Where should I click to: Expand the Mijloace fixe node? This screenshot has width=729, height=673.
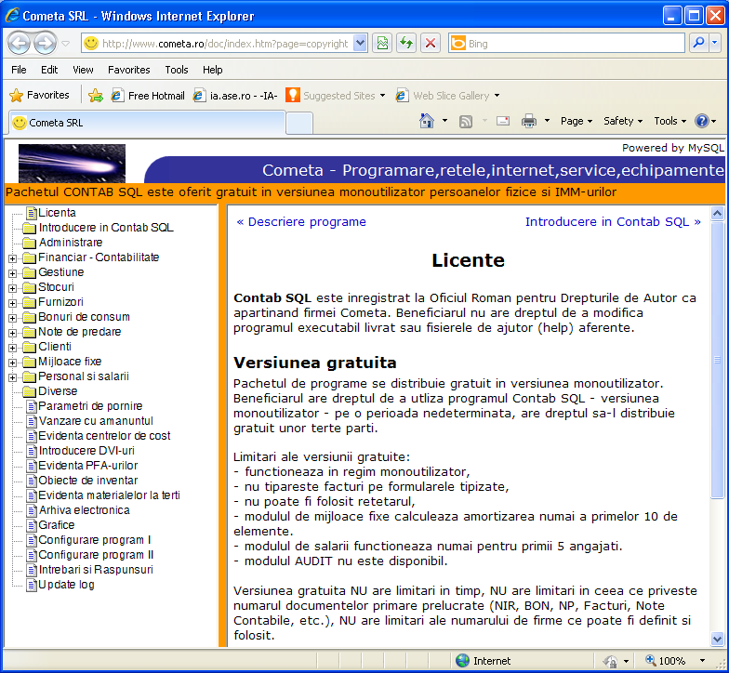click(x=13, y=363)
